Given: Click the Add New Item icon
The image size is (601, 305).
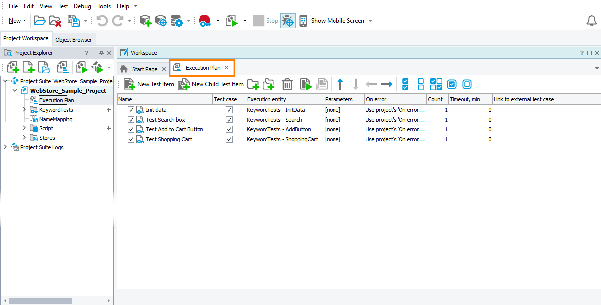Looking at the screenshot, I should coord(145,20).
